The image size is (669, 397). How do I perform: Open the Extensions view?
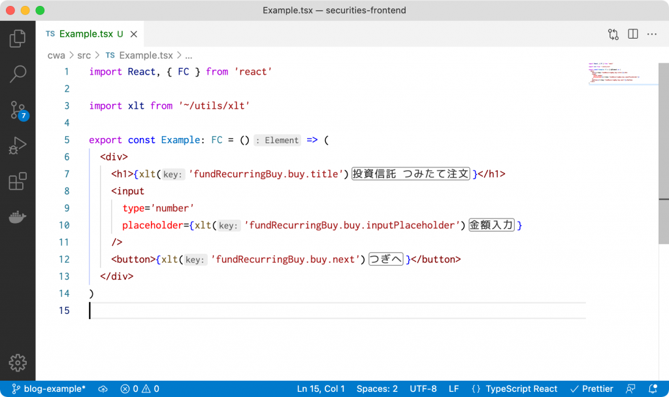(x=18, y=181)
